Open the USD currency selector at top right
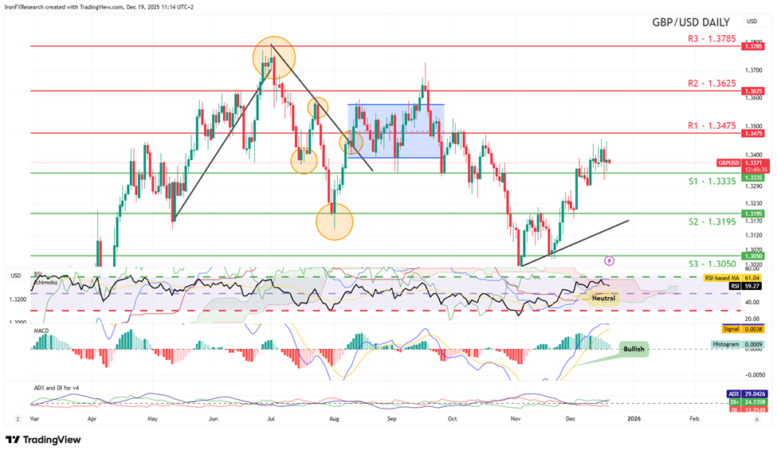Viewport: 777px width, 454px height. 751,21
